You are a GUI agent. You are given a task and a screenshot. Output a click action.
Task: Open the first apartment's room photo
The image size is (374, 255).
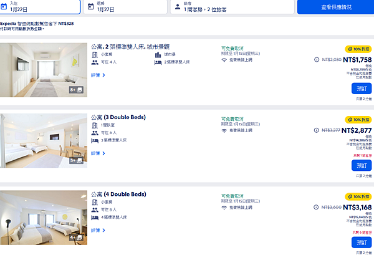pyautogui.click(x=44, y=70)
